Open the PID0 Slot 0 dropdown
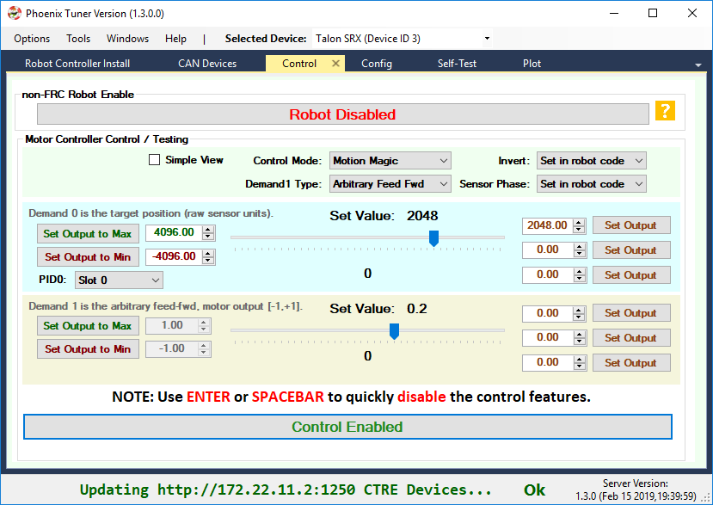The height and width of the screenshot is (505, 713). click(118, 280)
